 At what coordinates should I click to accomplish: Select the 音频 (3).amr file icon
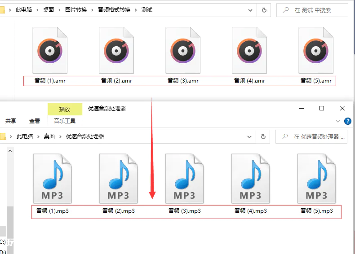click(x=183, y=50)
